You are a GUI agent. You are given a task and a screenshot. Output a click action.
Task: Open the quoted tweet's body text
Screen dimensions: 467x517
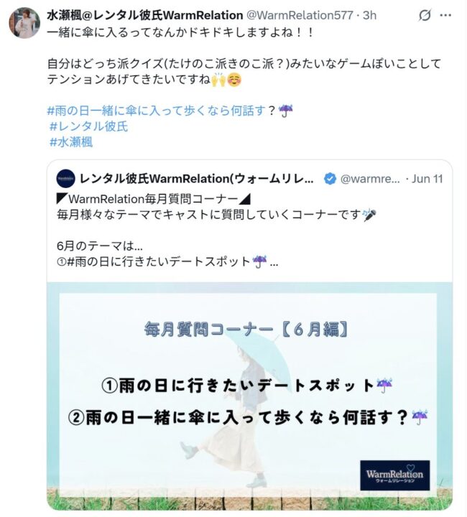point(217,230)
